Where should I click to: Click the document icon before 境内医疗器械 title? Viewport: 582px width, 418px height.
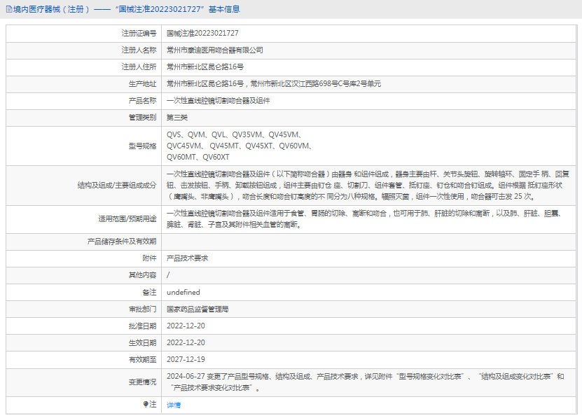point(9,9)
